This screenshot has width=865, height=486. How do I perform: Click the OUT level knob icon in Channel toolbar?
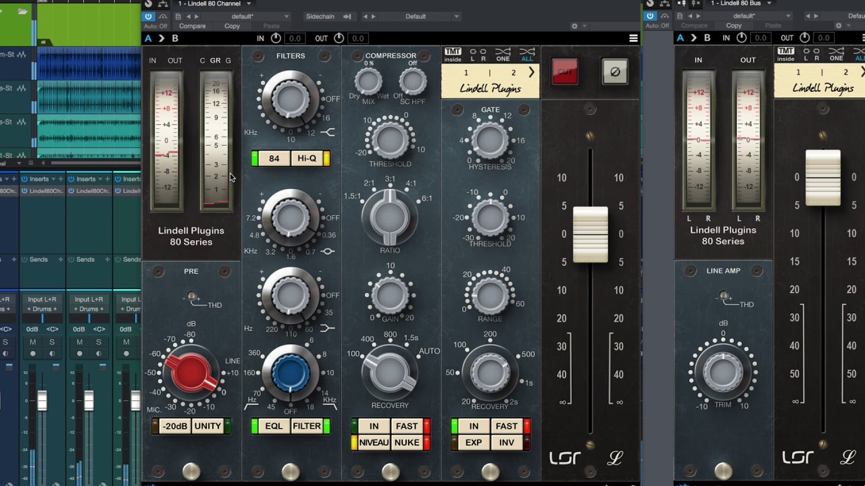click(x=339, y=38)
